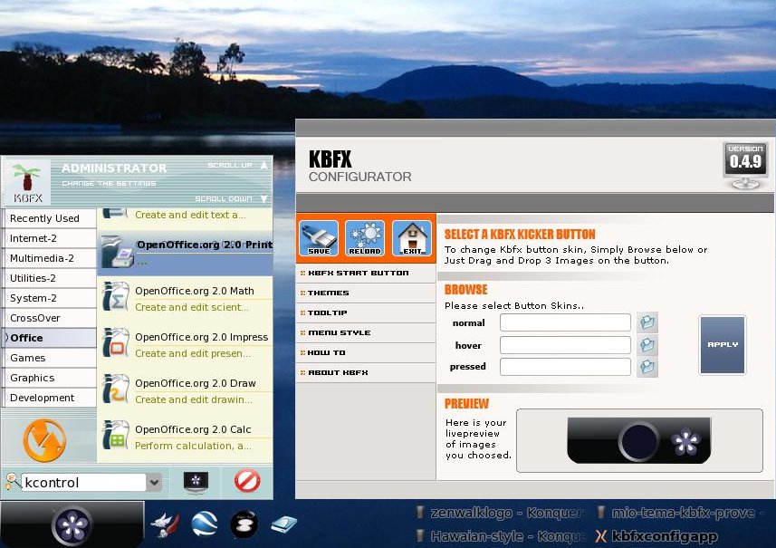Viewport: 776px width, 548px height.
Task: Click the Reload gear icon
Action: 365,238
